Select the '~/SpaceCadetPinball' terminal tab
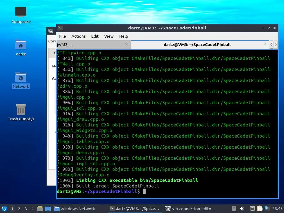Image resolution: width=284 pixels, height=213 pixels. point(200,45)
